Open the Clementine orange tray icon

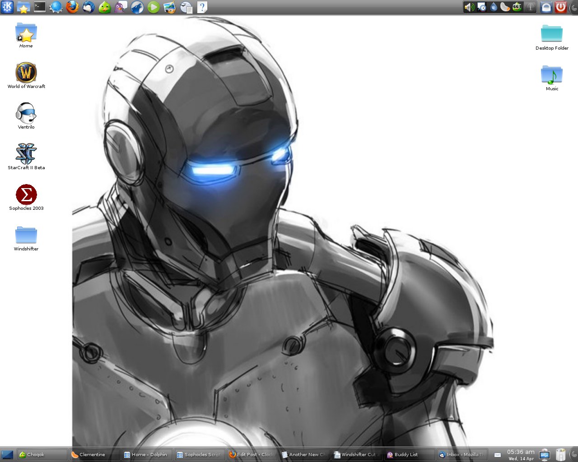[505, 7]
